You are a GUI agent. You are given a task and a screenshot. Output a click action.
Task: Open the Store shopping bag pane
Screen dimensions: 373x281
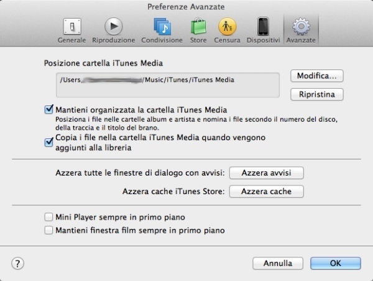[198, 30]
